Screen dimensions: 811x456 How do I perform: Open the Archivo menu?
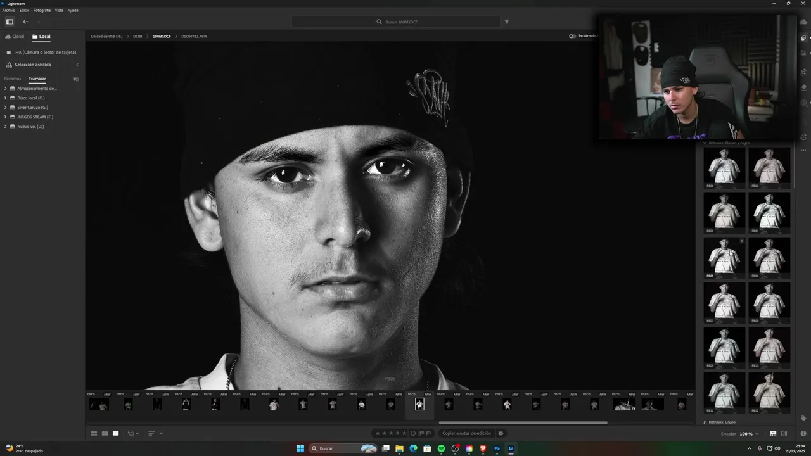coord(8,10)
